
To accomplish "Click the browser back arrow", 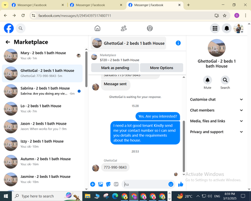I will tap(6, 16).
